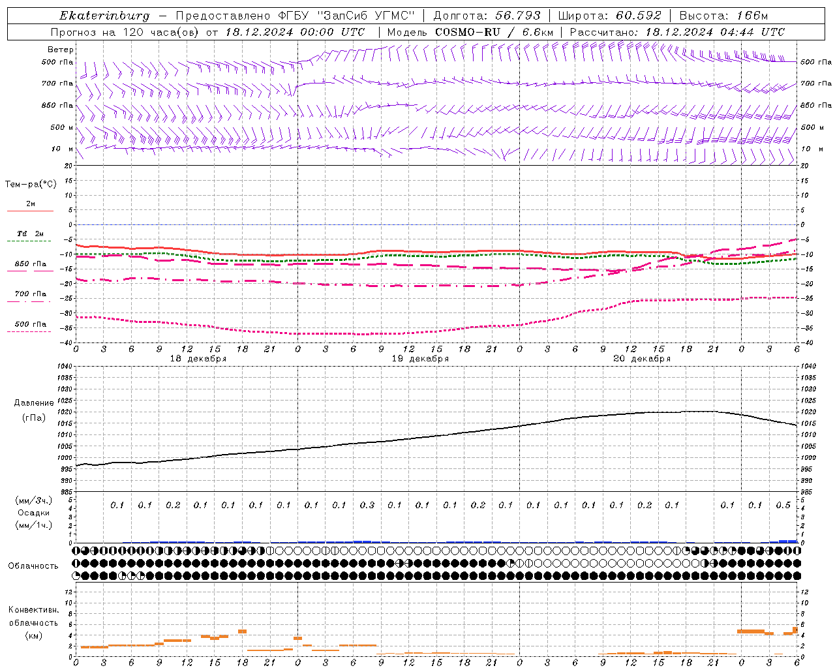Screen dimensions: 835x668
Task: Click the "Ветер" wind panel label
Action: pos(61,50)
